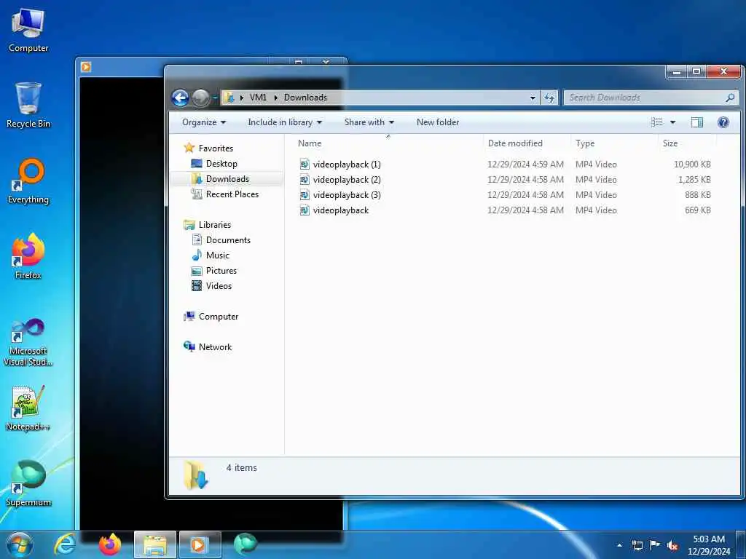Click New folder button
The height and width of the screenshot is (559, 746).
pyautogui.click(x=438, y=122)
